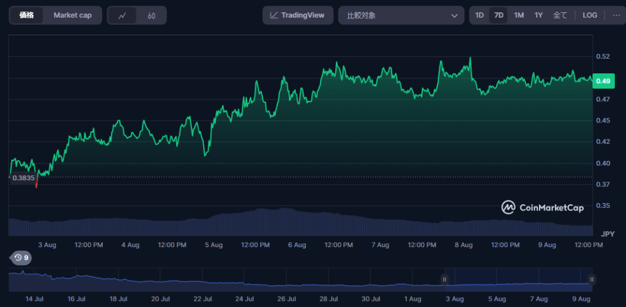Select the Market cap tab
This screenshot has height=307, width=626.
pos(73,15)
